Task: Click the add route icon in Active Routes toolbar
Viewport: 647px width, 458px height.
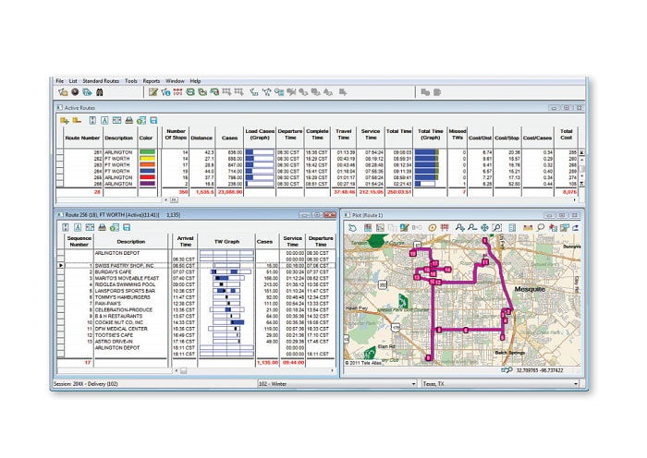Action: tap(65, 120)
